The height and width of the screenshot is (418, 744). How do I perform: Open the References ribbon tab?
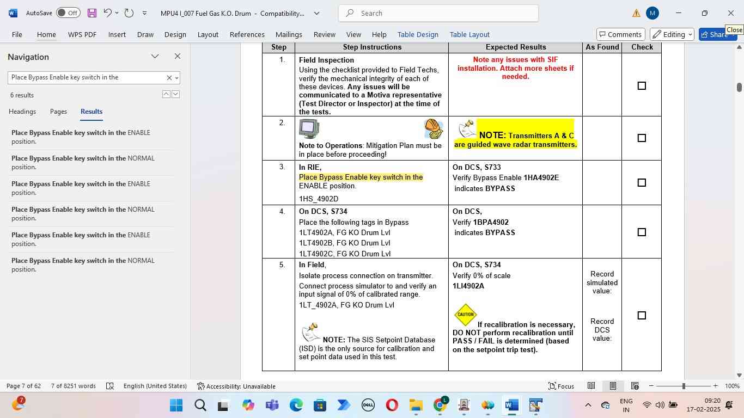coord(247,34)
